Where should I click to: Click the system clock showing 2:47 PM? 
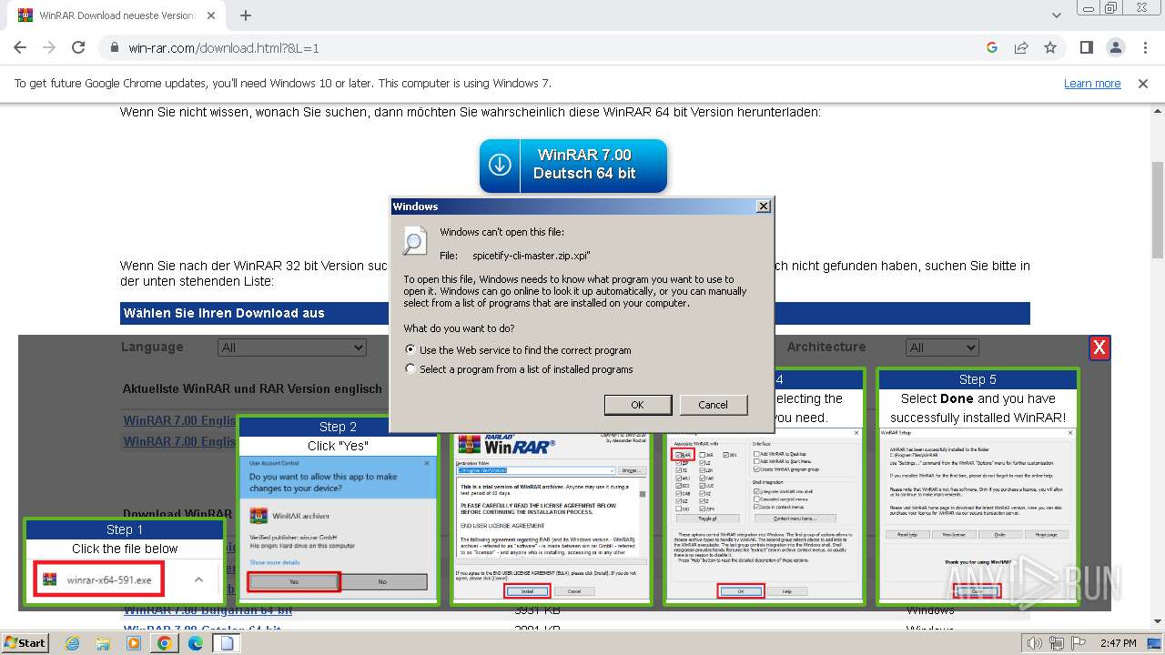pos(1118,643)
